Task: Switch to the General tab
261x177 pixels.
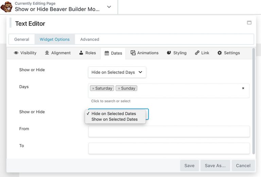Action: click(x=22, y=39)
